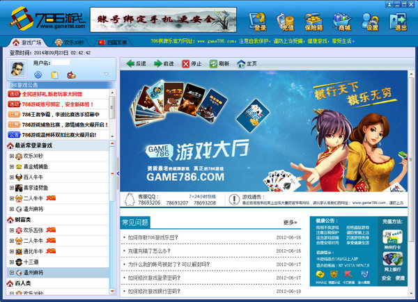Click the red gift icon under username
The image size is (418, 302).
point(71,75)
